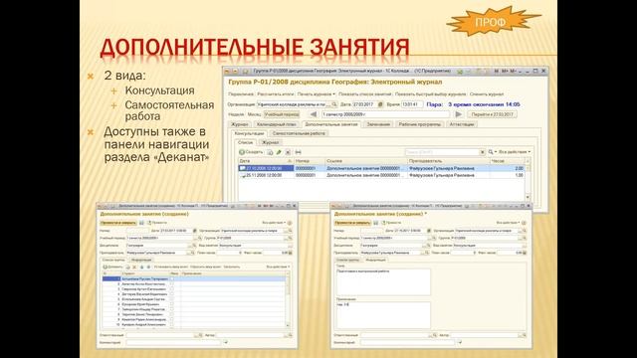
Task: Click the Перейти к 27.03.2017 button
Action: pyautogui.click(x=492, y=114)
